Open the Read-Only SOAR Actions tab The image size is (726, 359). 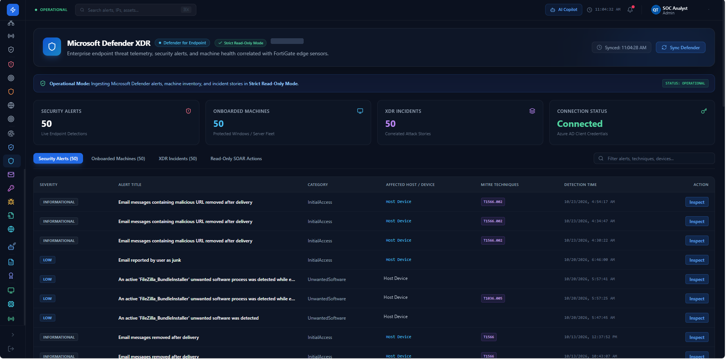point(236,159)
